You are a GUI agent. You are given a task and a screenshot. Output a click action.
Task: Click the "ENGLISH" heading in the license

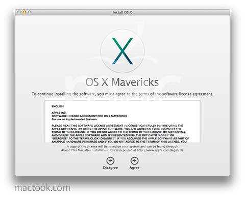pos(58,106)
